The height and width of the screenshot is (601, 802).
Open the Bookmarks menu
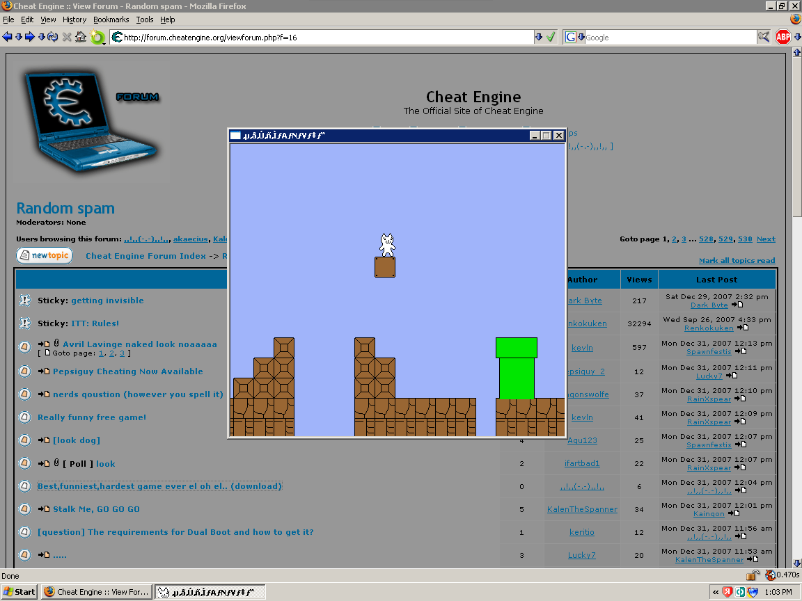pyautogui.click(x=111, y=19)
